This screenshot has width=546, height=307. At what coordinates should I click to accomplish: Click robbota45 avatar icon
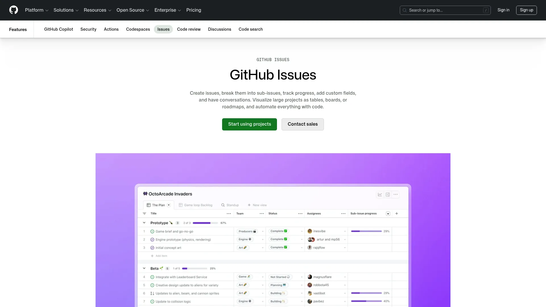pyautogui.click(x=310, y=285)
